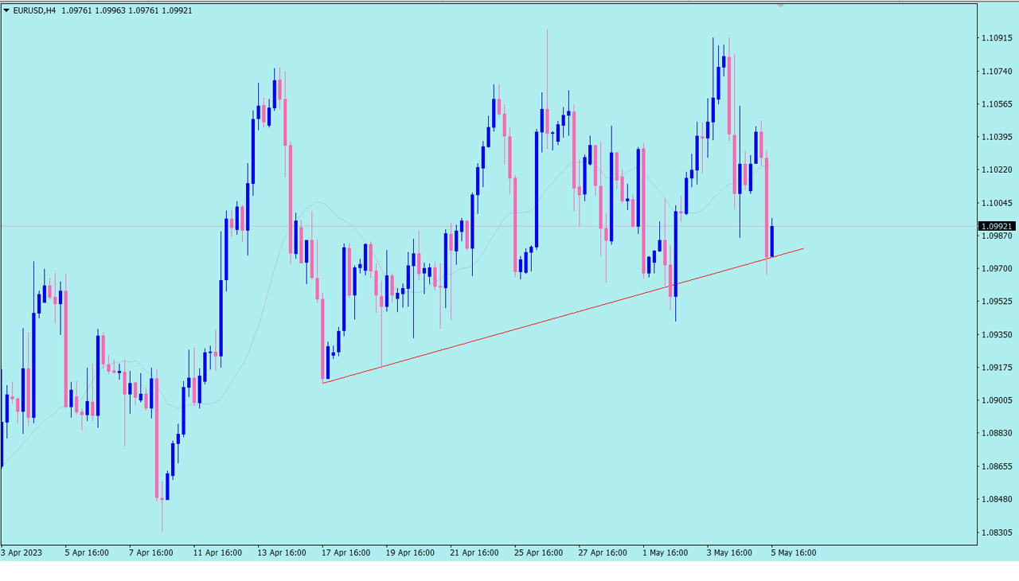
Task: Click the 1.09525 price axis label
Action: pyautogui.click(x=997, y=302)
